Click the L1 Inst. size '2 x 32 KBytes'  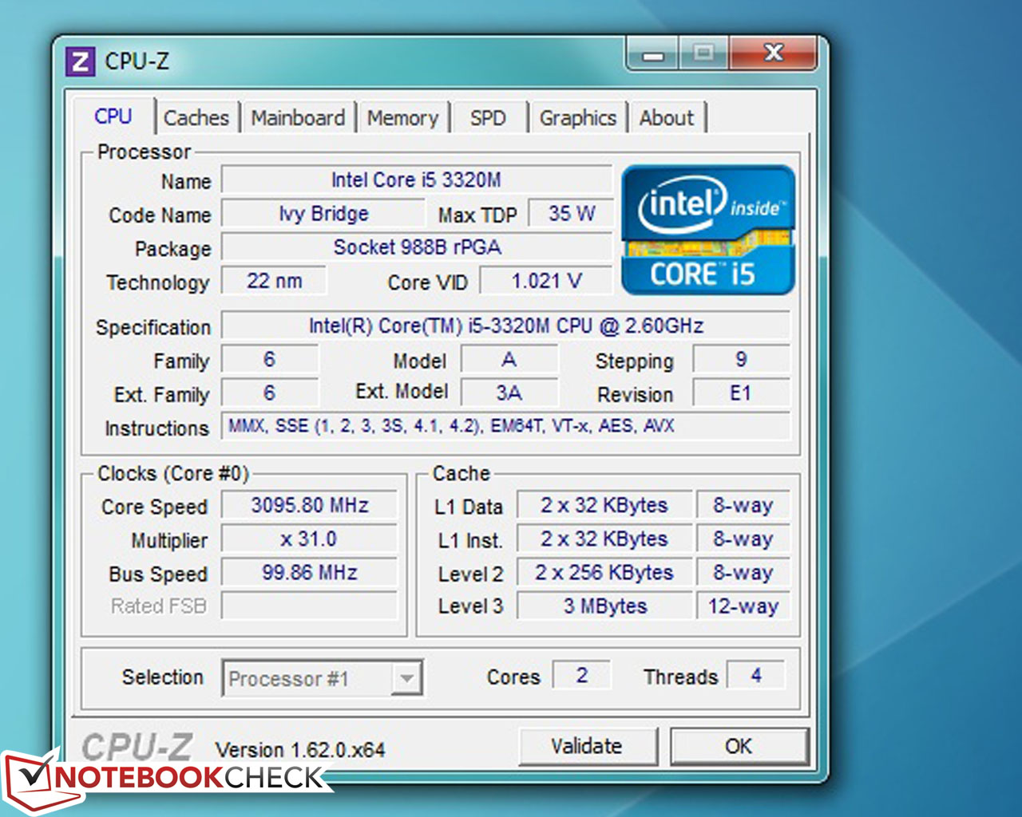604,539
